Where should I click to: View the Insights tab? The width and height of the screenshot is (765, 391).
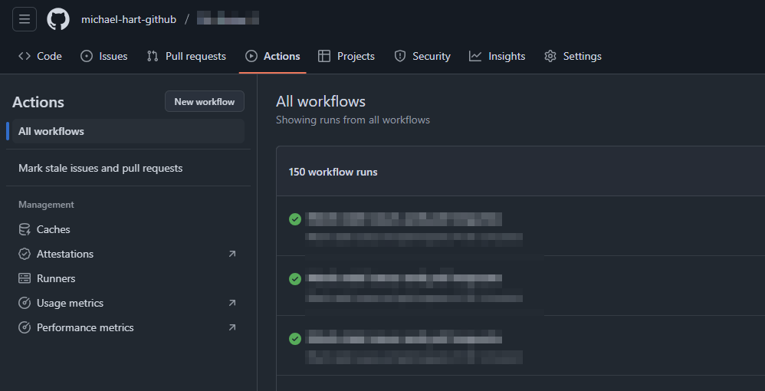pos(497,56)
